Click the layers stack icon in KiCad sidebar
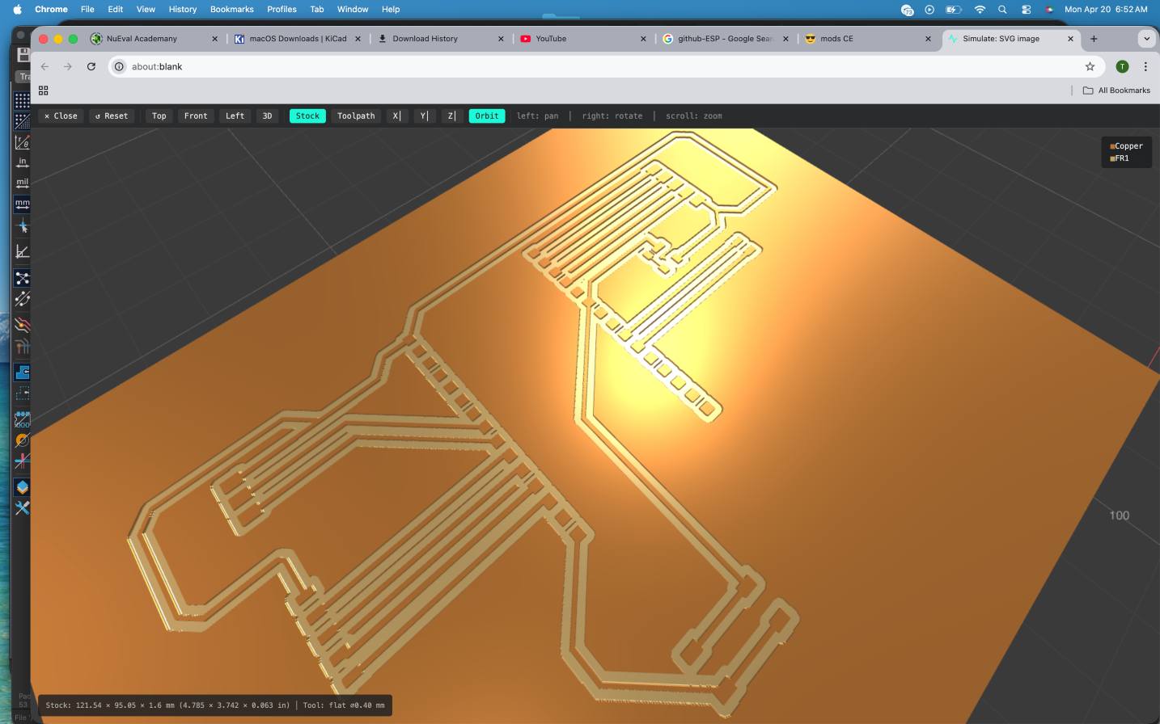 point(23,487)
